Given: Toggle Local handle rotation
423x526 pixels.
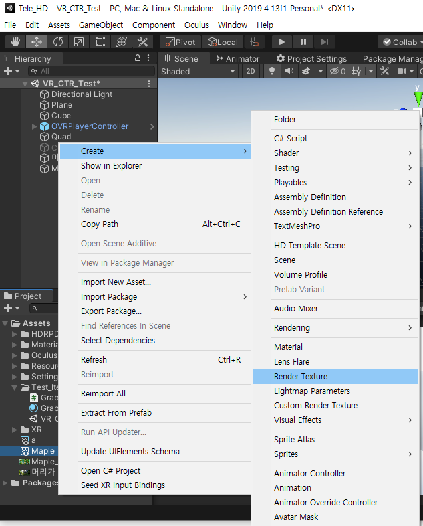Looking at the screenshot, I should pos(222,42).
